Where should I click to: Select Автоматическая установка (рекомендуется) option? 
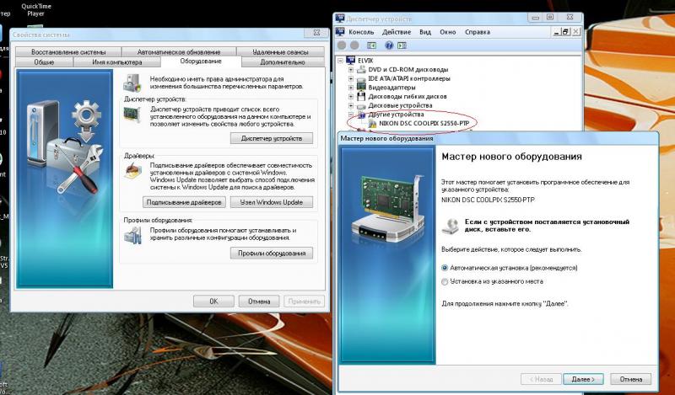point(445,268)
